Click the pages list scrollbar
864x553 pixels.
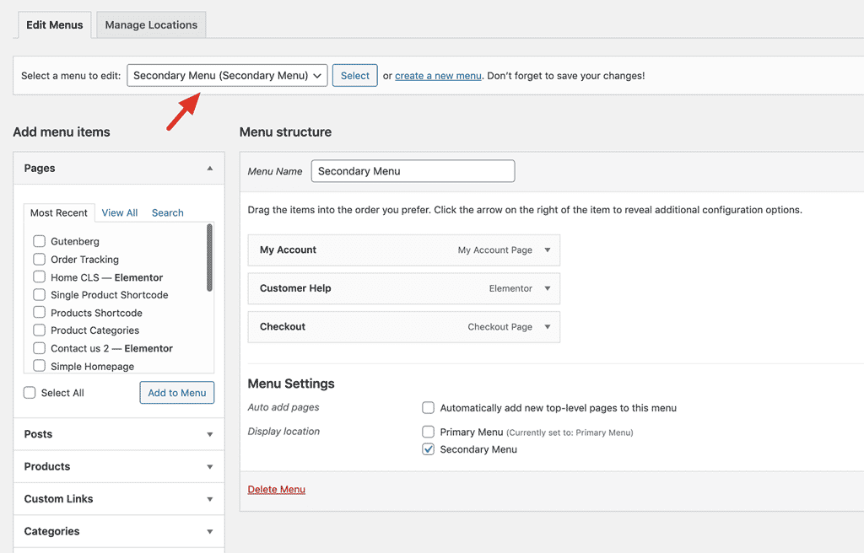209,257
